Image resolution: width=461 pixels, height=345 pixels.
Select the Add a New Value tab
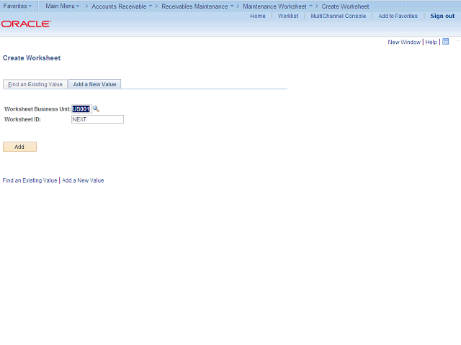[x=94, y=84]
